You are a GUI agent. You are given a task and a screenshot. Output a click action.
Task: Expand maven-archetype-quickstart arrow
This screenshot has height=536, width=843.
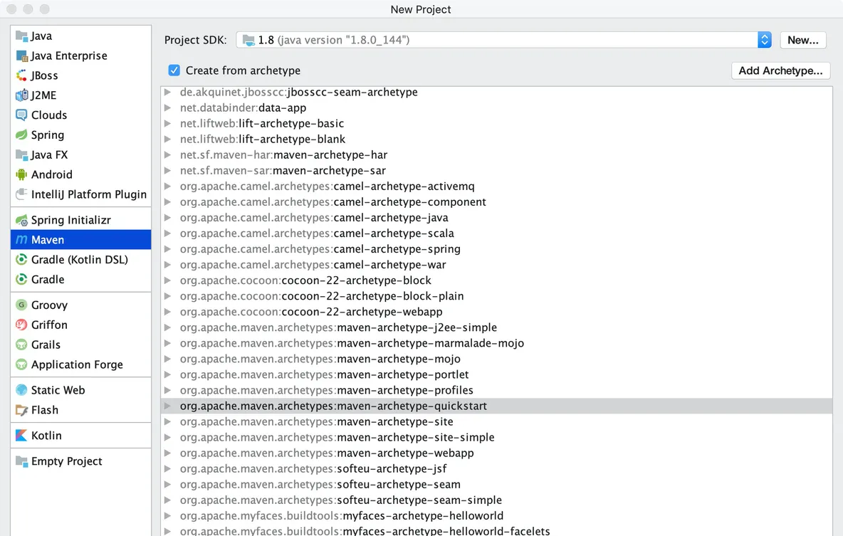pyautogui.click(x=168, y=406)
